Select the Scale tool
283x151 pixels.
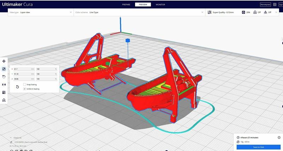click(4, 69)
